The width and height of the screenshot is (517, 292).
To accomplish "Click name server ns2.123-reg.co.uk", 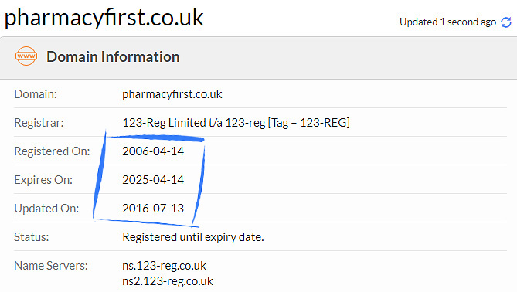I will [x=168, y=281].
